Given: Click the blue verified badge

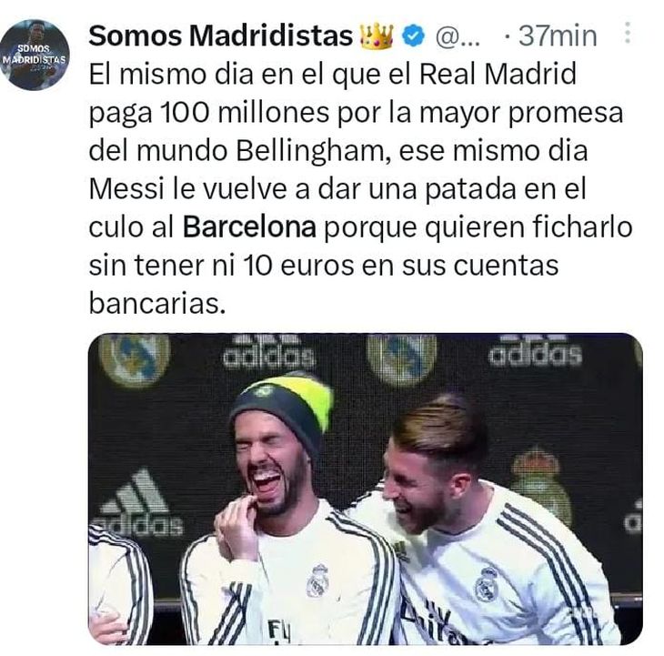Looking at the screenshot, I should click(413, 36).
